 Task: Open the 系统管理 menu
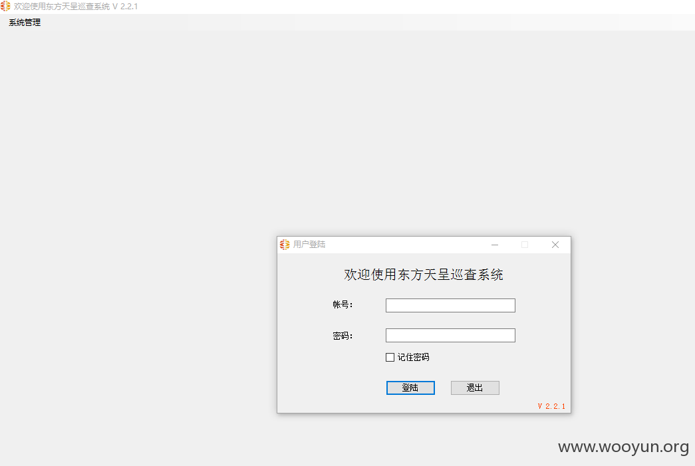(25, 23)
